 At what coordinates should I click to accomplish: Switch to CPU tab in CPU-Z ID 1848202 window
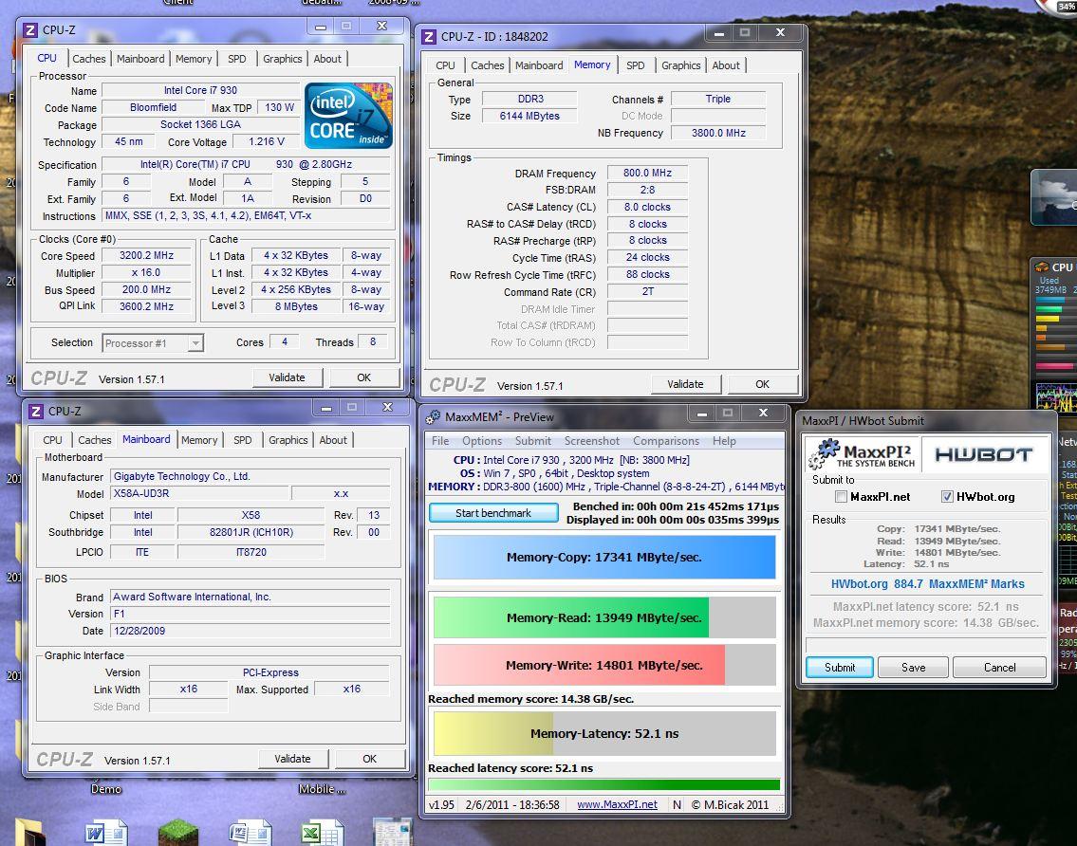pyautogui.click(x=445, y=65)
